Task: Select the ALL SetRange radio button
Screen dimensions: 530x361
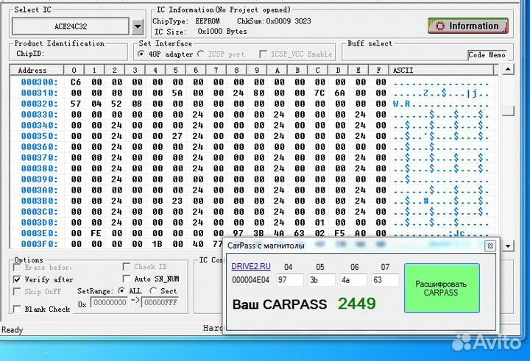Action: tap(121, 291)
